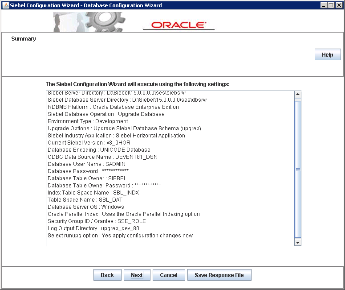345x290 pixels.
Task: Select 'Siebel Industry Application' line
Action: tap(116, 135)
